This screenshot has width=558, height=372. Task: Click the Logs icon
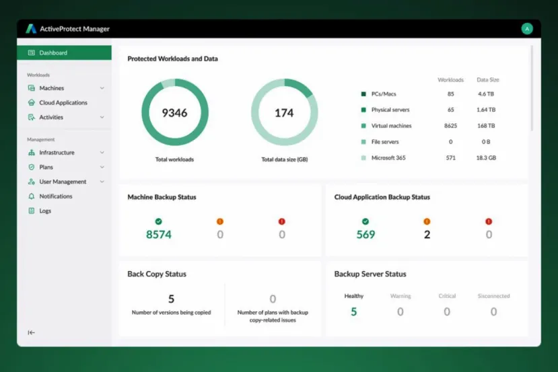(x=32, y=211)
